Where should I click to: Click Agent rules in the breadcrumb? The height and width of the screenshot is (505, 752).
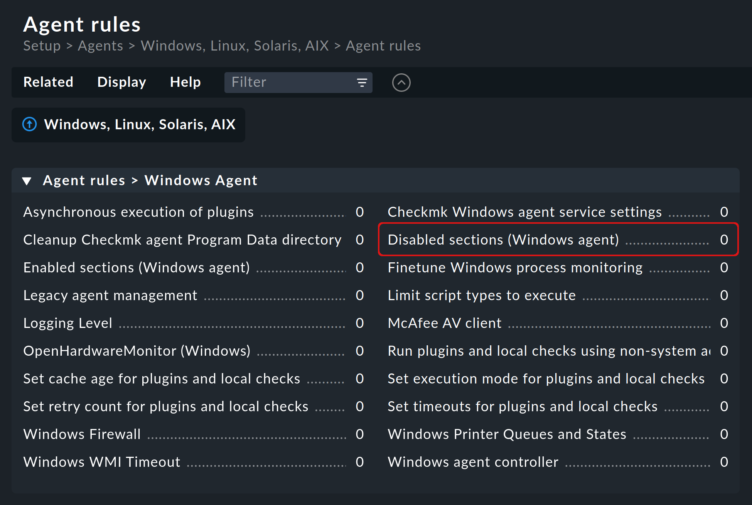coord(383,46)
